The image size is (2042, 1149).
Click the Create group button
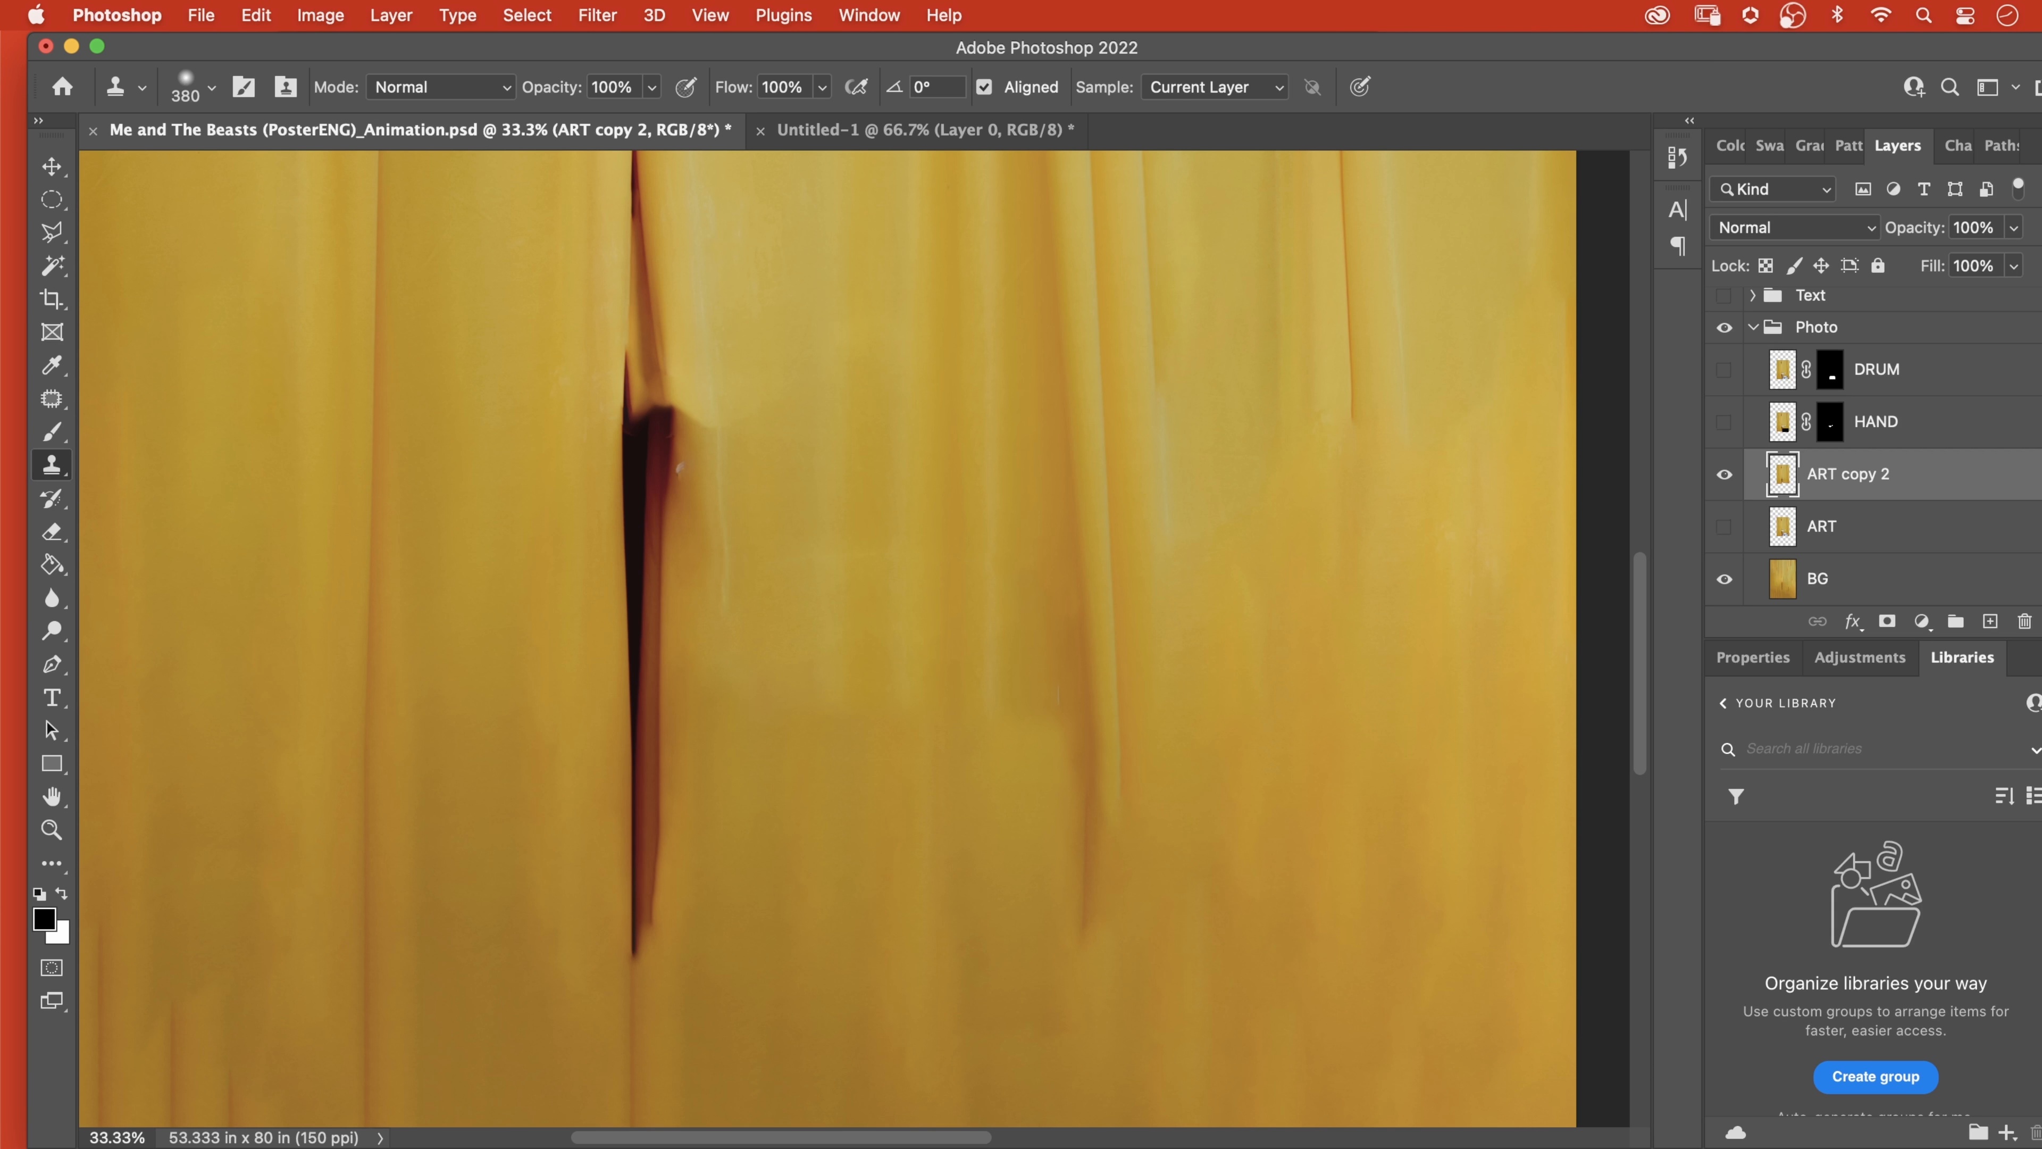[x=1876, y=1077]
